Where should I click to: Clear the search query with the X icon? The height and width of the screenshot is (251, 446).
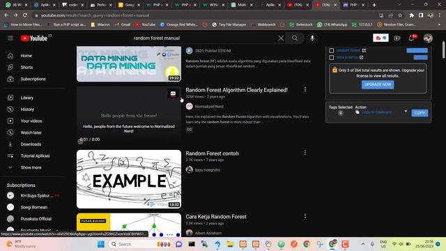pos(281,38)
